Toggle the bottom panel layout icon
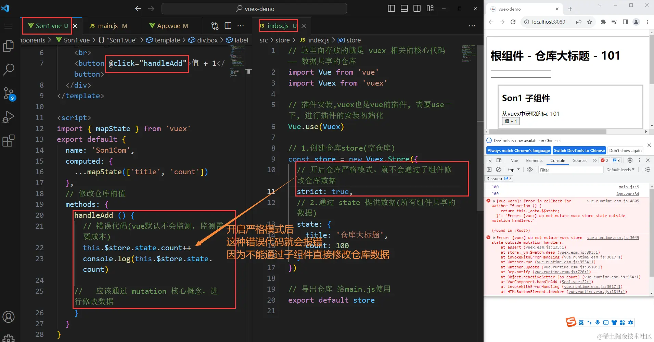Screen dimensions: 654x342 (404, 9)
